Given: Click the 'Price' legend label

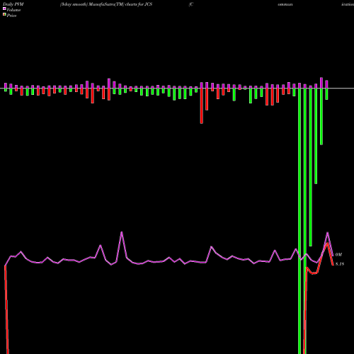Looking at the screenshot, I should click(x=11, y=16).
